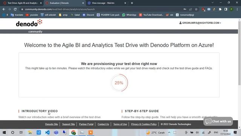This screenshot has width=241, height=136.
Task: Open the taskbar search circle
Action: coord(12,133)
